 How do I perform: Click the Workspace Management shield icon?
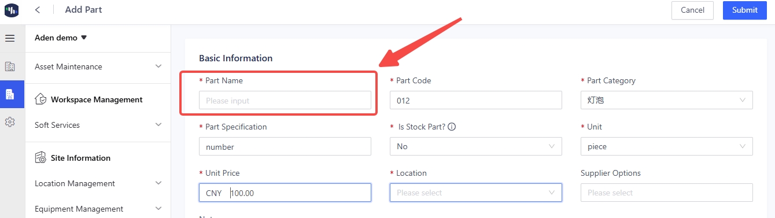40,99
